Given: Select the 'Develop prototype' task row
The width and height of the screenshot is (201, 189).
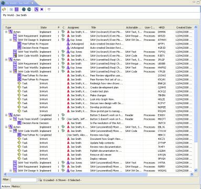Looking at the screenshot, I should coord(99,107).
